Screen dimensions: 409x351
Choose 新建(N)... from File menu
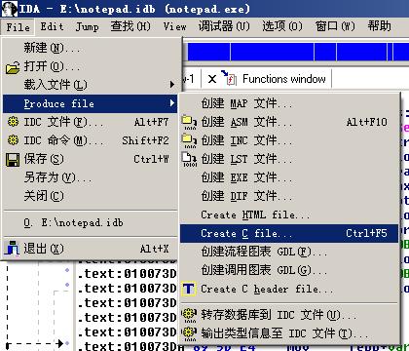(91, 48)
